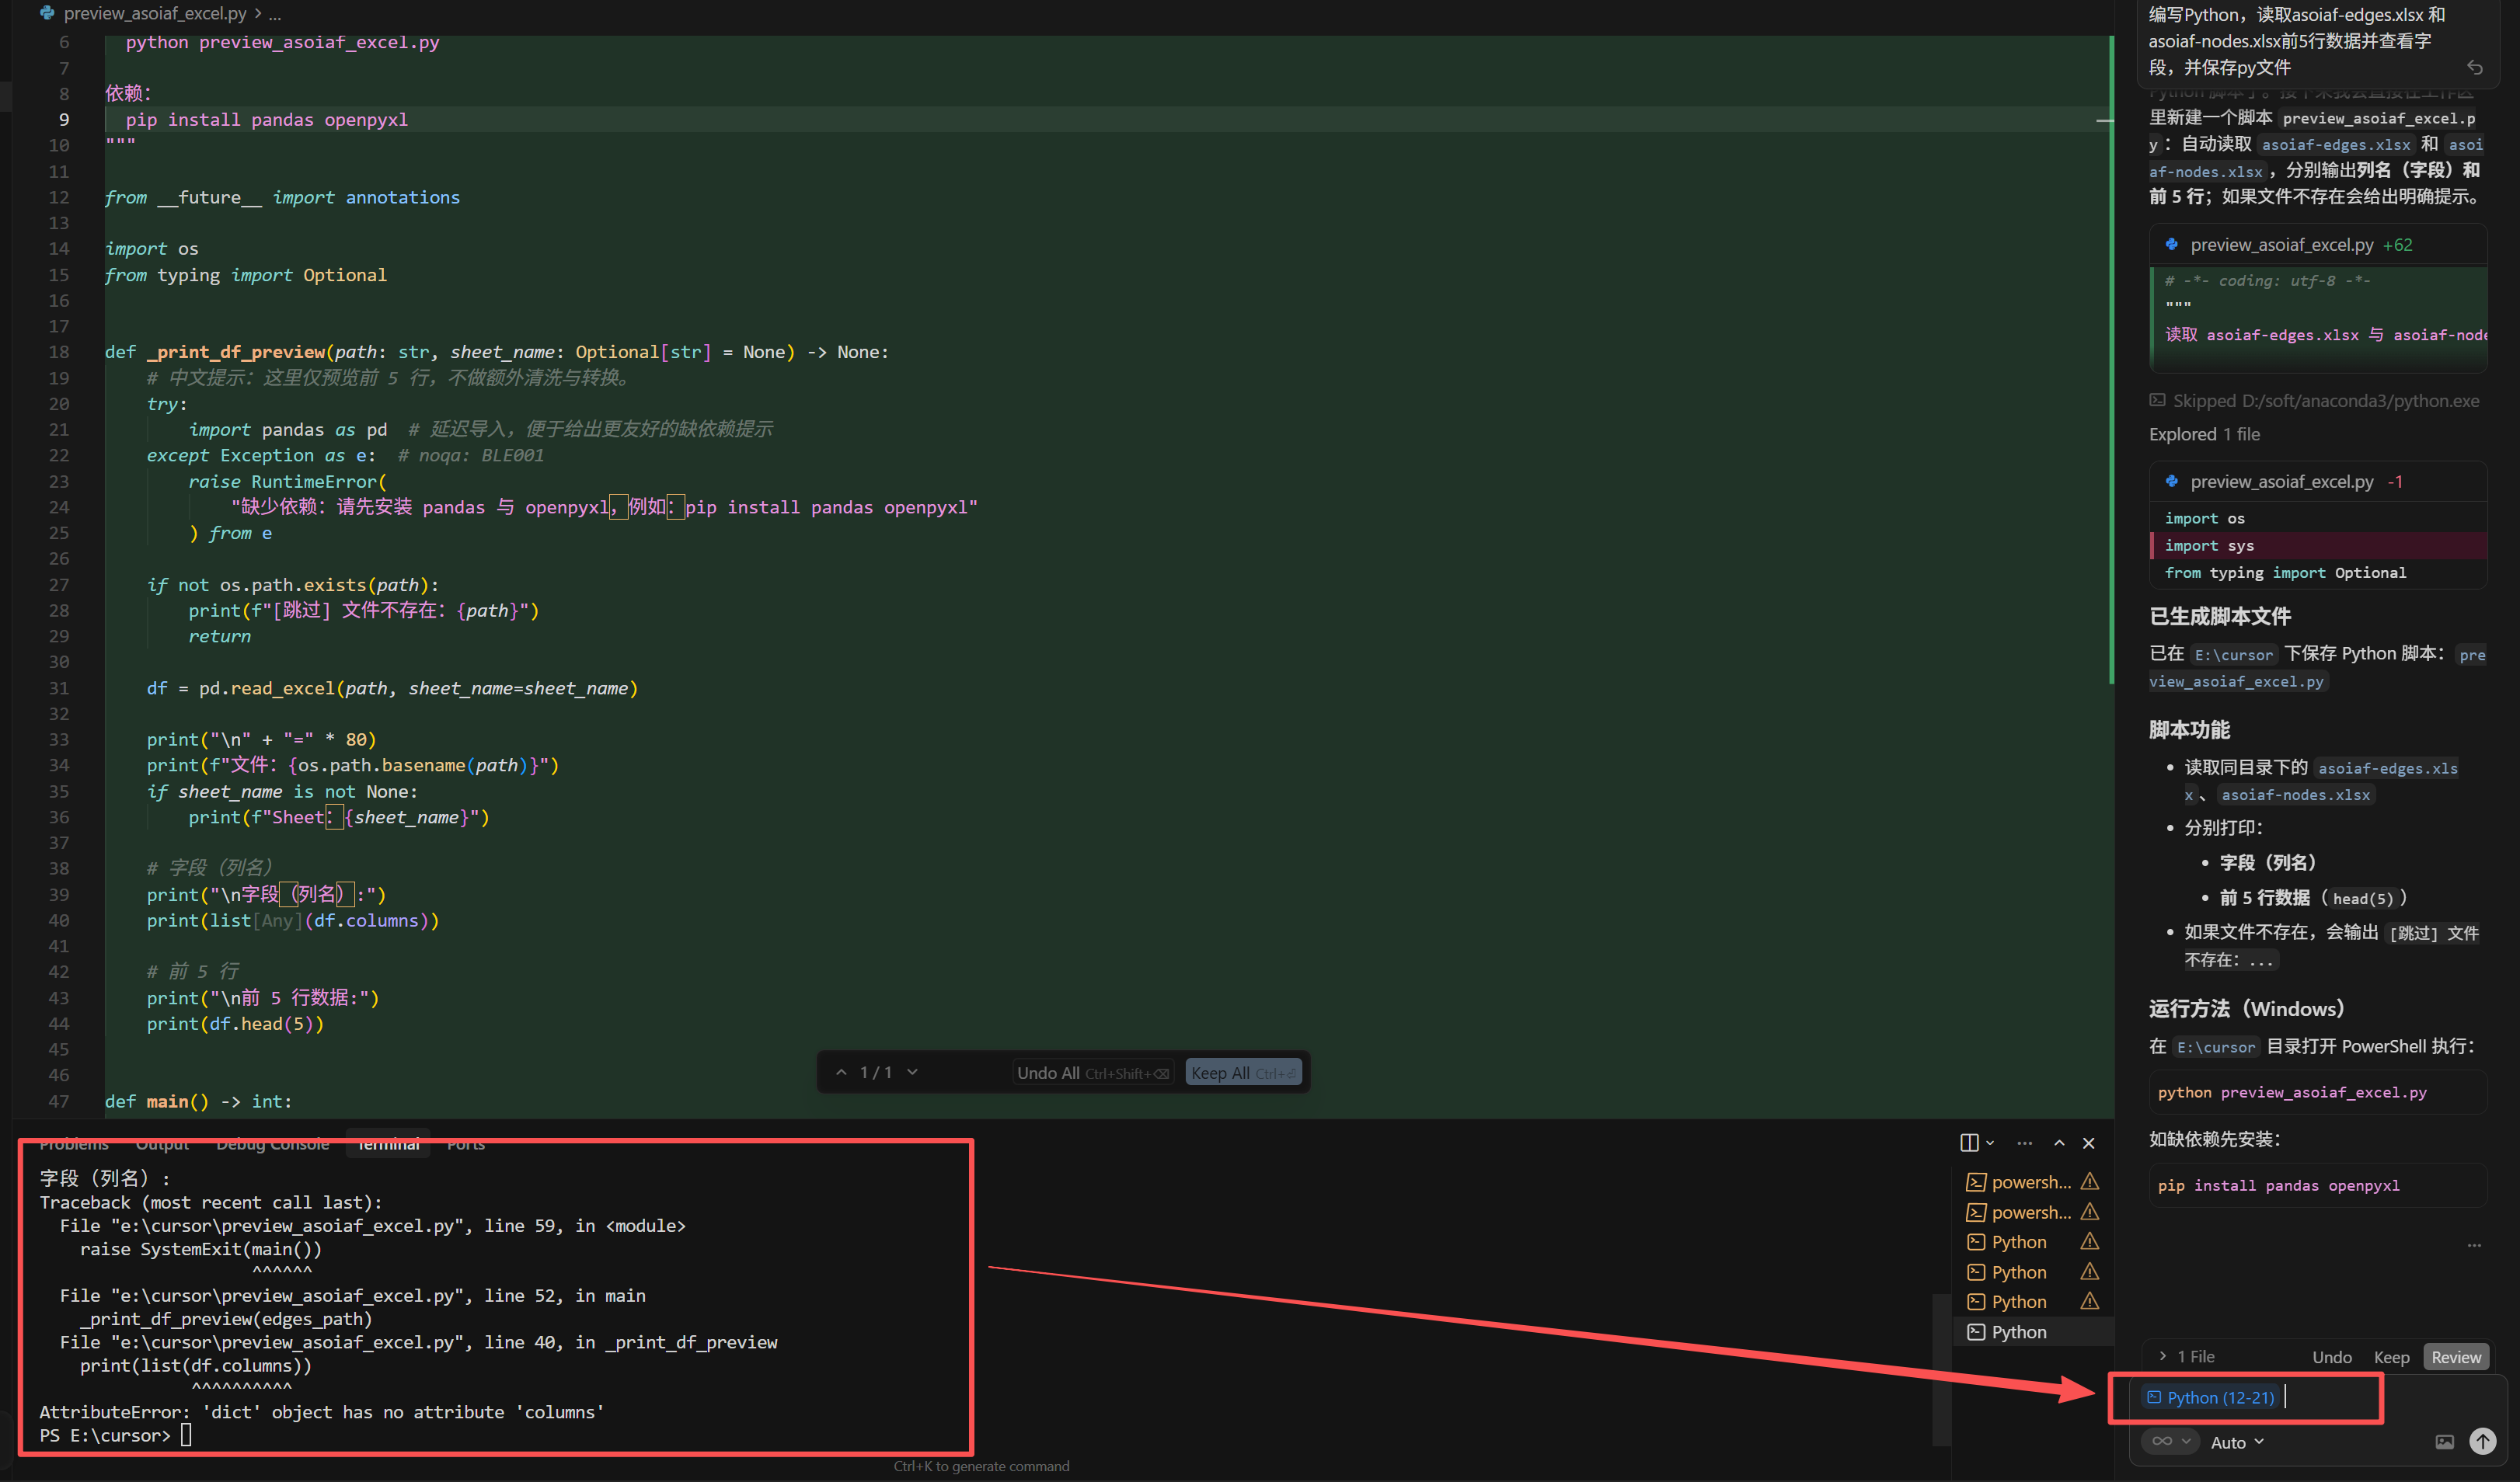
Task: Click line number 31 in the gutter
Action: 59,687
